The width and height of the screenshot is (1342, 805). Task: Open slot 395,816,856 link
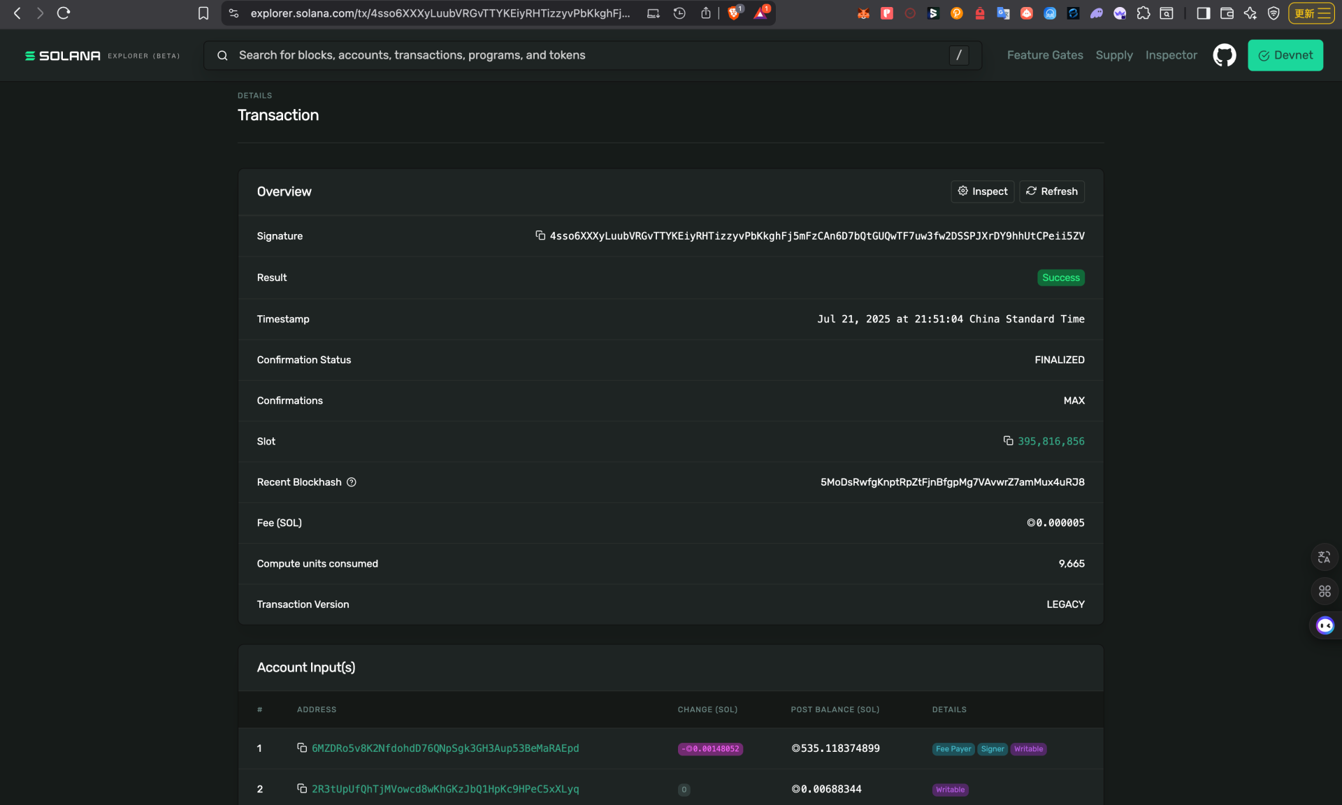1051,442
